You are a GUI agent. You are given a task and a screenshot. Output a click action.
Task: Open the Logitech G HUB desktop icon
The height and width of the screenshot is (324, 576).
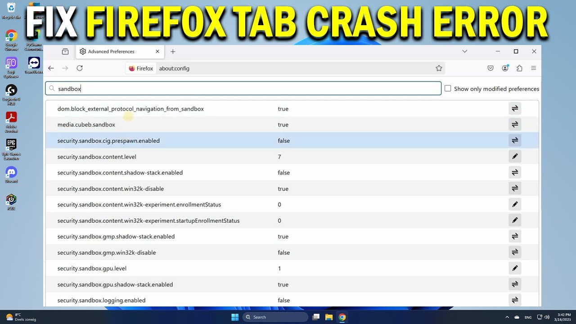11,95
